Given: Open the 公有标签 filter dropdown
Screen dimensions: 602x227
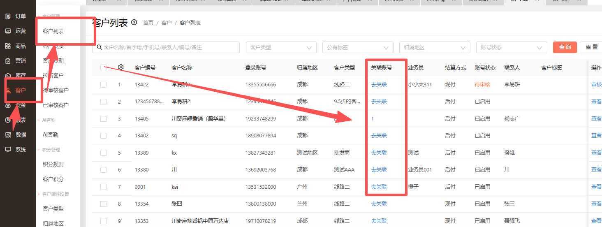Looking at the screenshot, I should (358, 47).
